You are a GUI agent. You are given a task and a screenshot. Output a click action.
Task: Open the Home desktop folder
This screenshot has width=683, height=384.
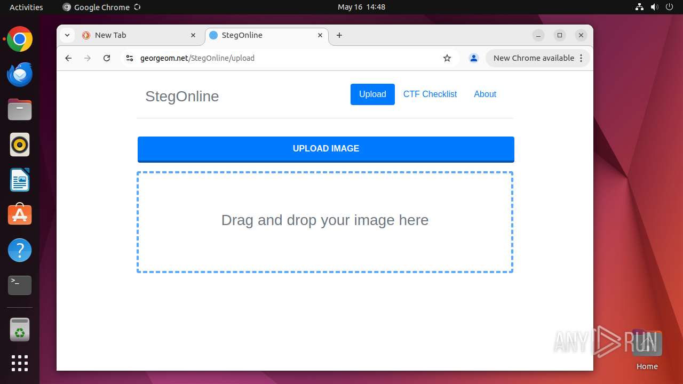pos(647,350)
